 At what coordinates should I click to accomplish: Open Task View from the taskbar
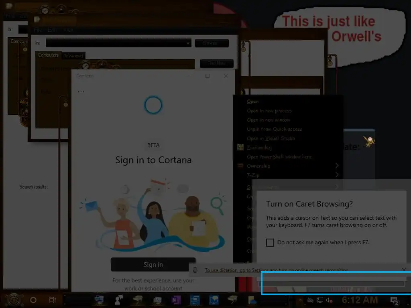(x=53, y=300)
